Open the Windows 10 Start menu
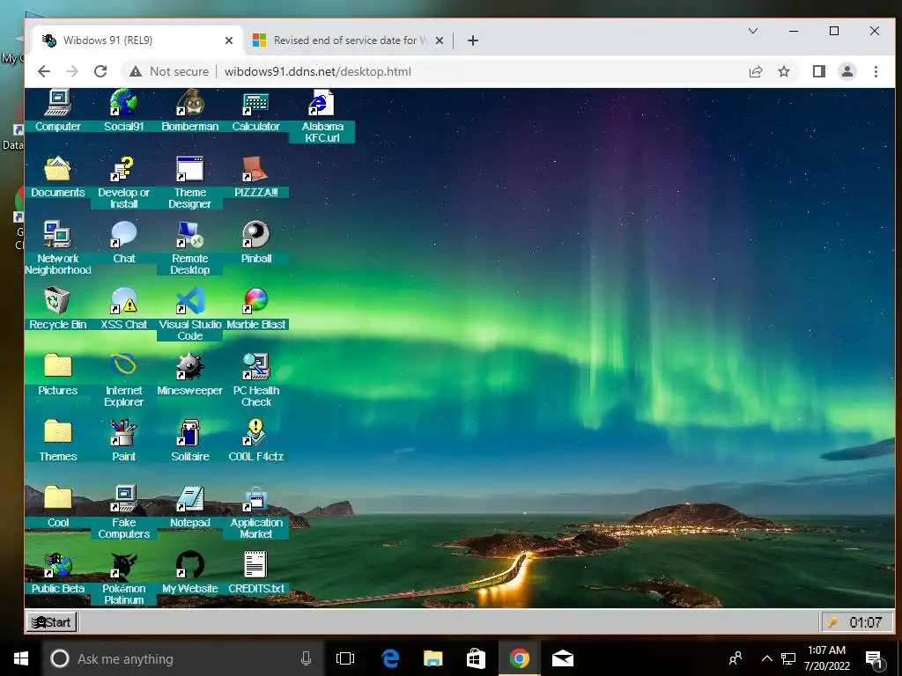Image resolution: width=902 pixels, height=676 pixels. coord(21,658)
